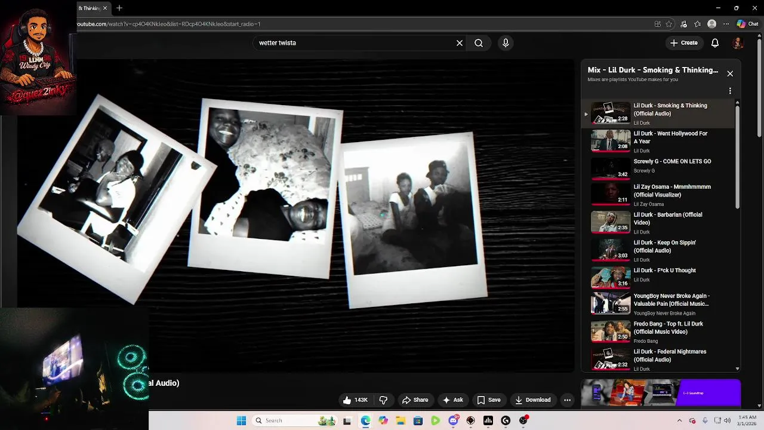Save video to a playlist

pyautogui.click(x=489, y=400)
